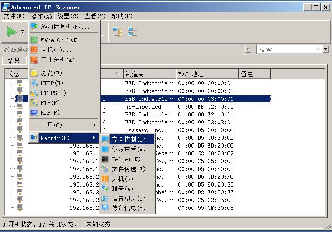Click MAC address 00:0C:00:00:00:02

pos(206,91)
